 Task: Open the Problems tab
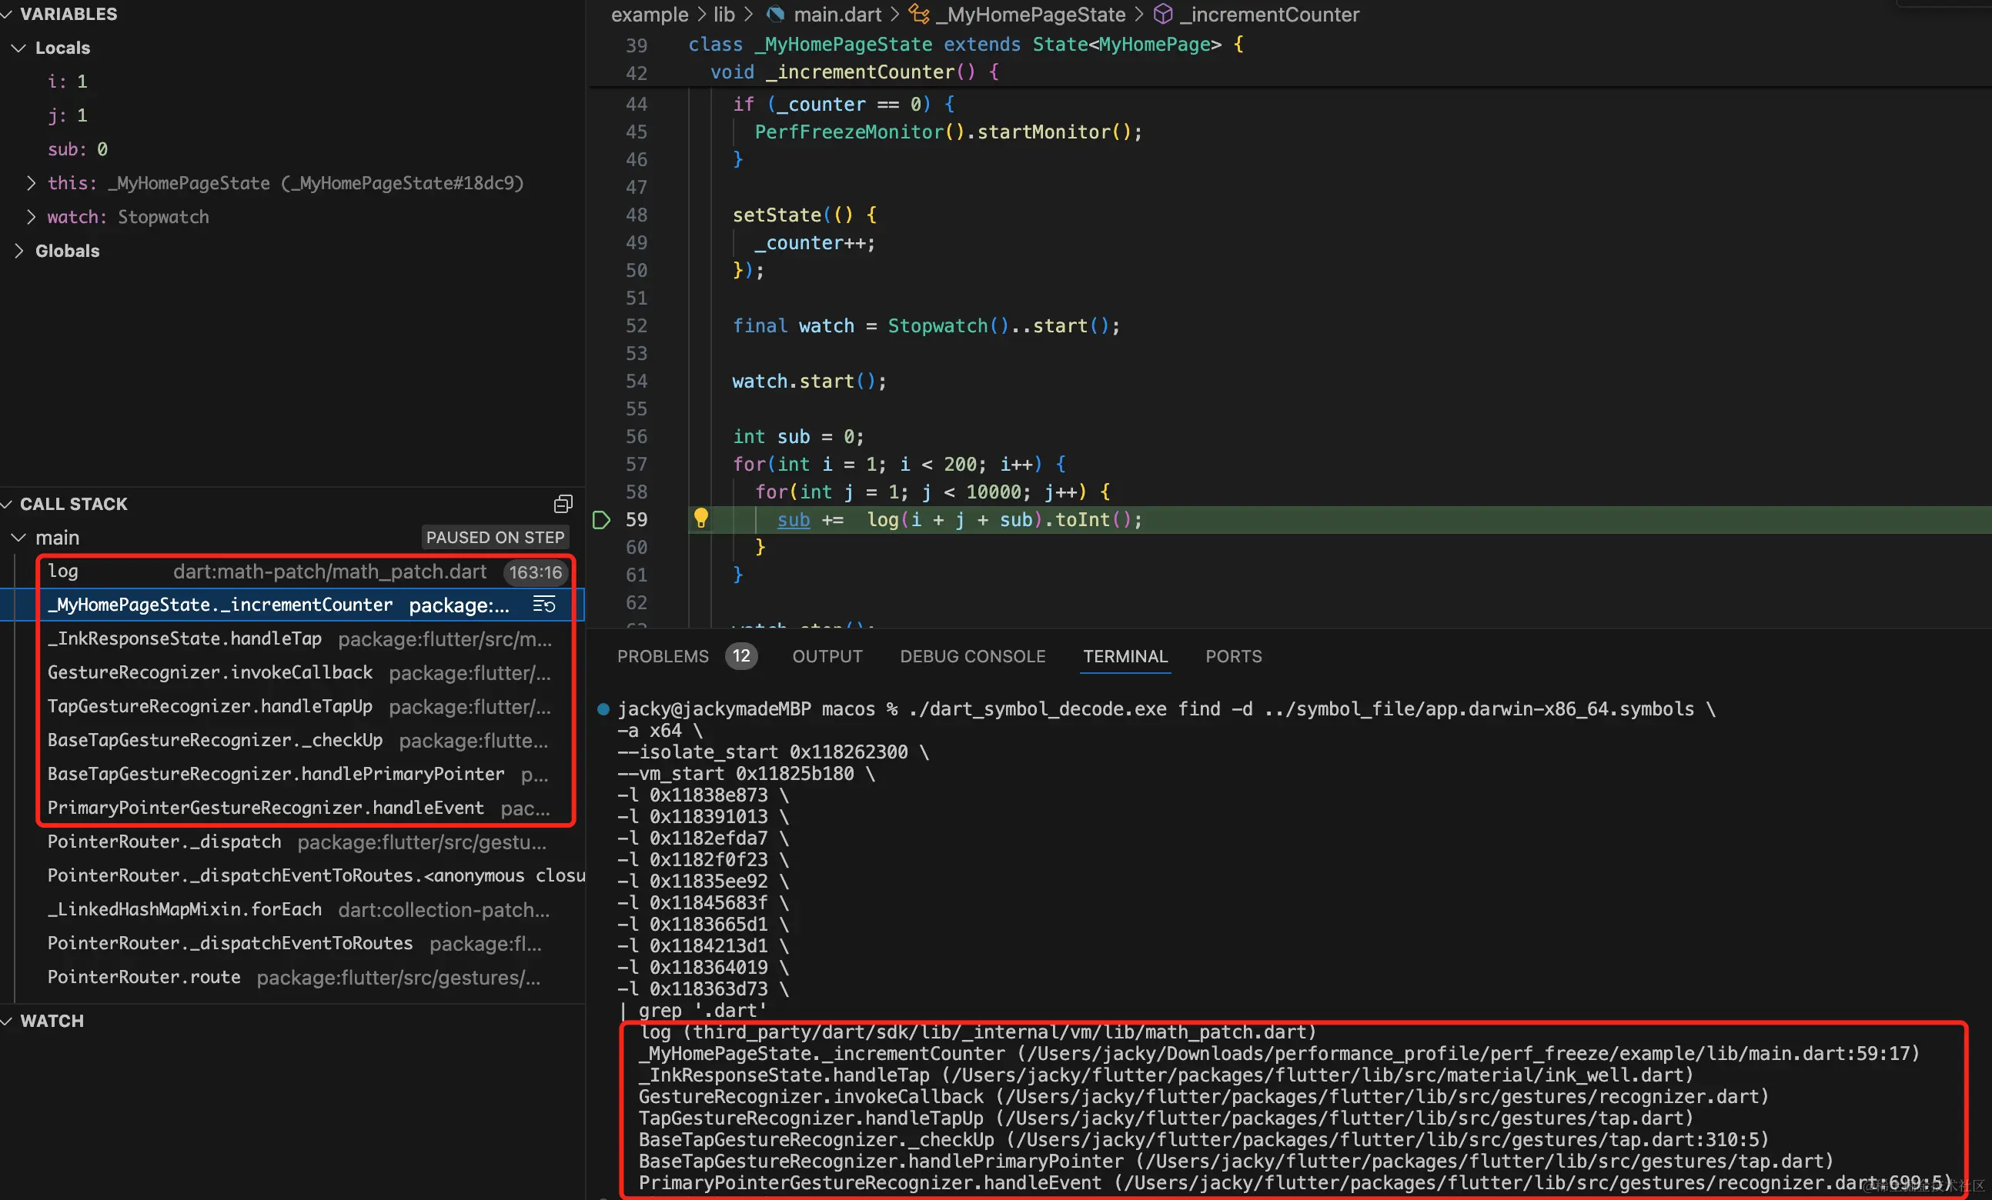(662, 656)
